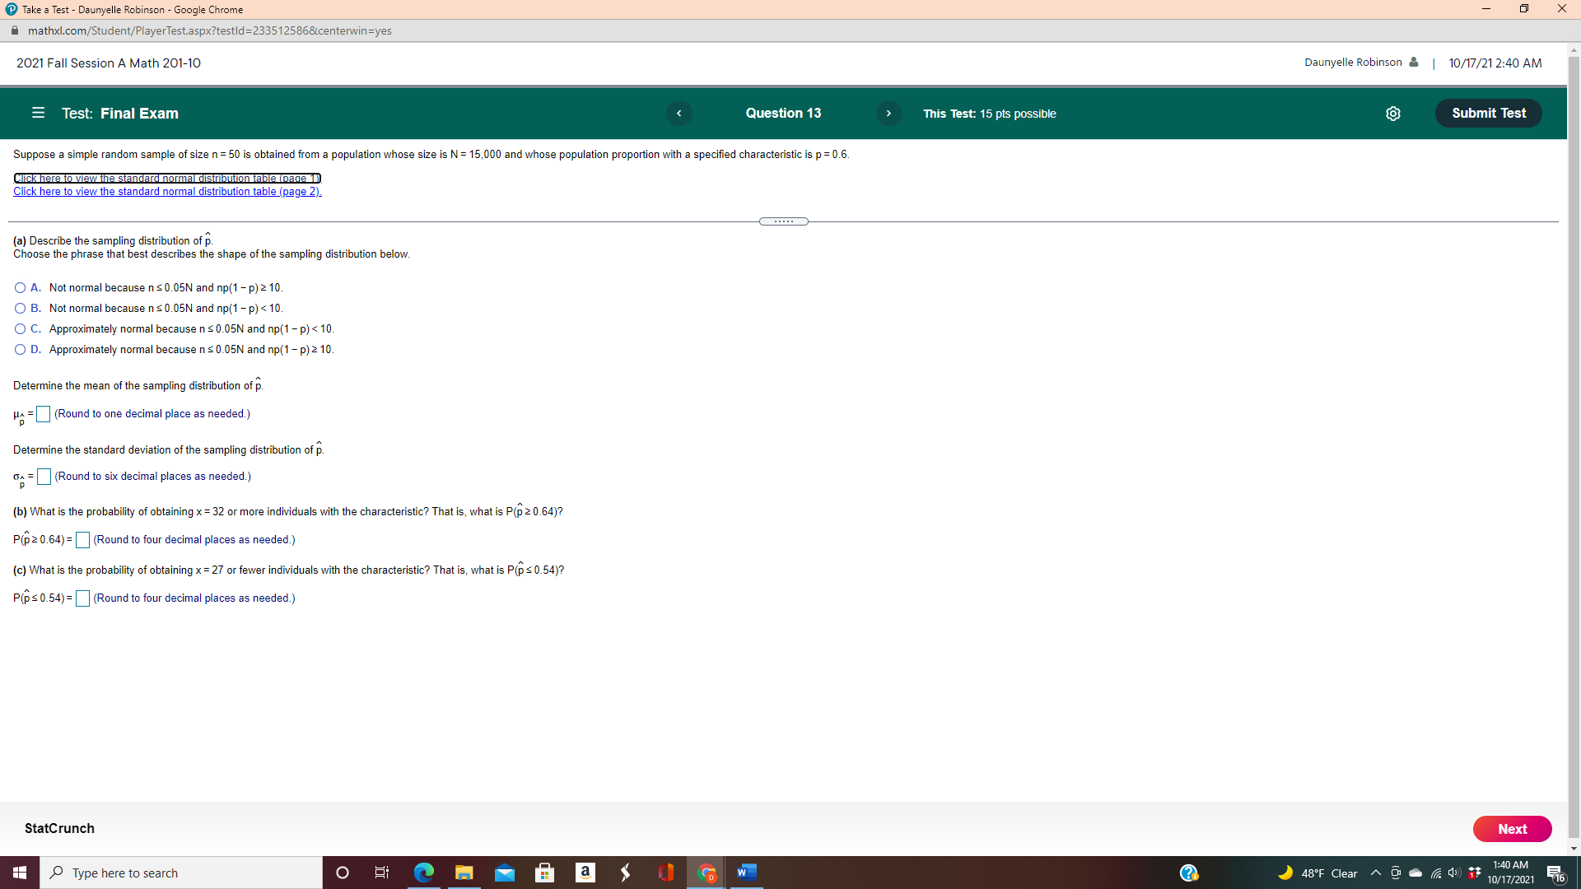Open Windows notifications center
Screen dimensions: 1581x889
pyautogui.click(x=1555, y=873)
